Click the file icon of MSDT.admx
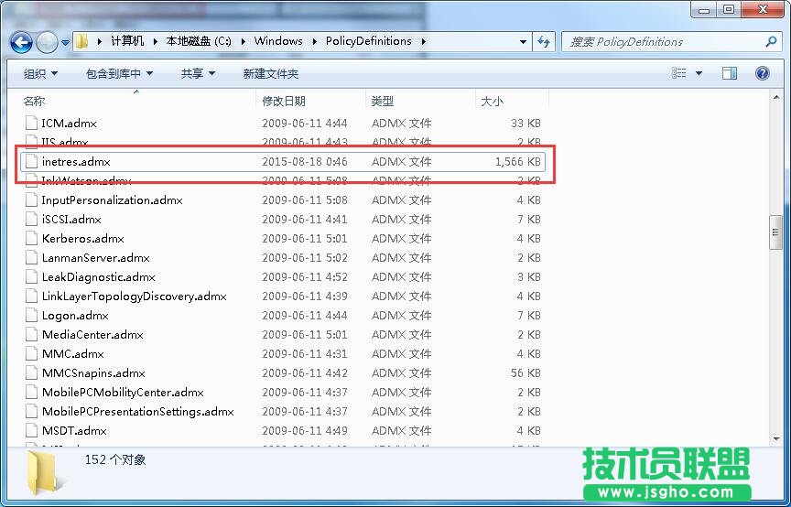Image resolution: width=791 pixels, height=507 pixels. [31, 431]
